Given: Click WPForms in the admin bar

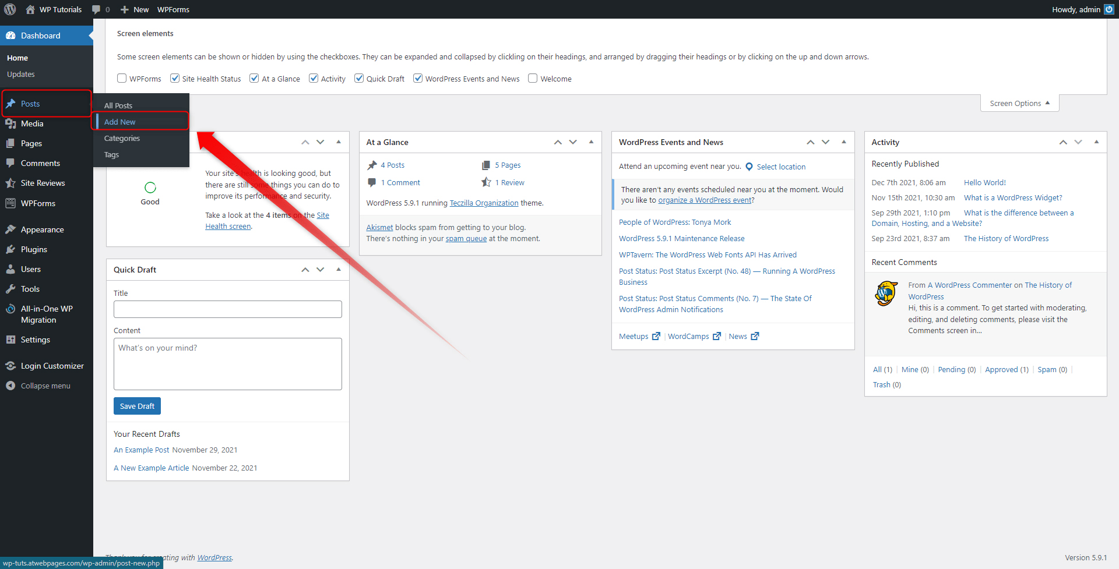Looking at the screenshot, I should tap(173, 9).
